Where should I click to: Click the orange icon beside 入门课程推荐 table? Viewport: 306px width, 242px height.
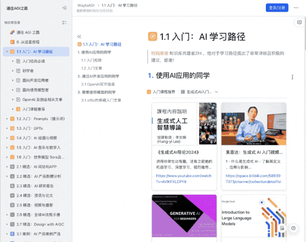(x=149, y=92)
